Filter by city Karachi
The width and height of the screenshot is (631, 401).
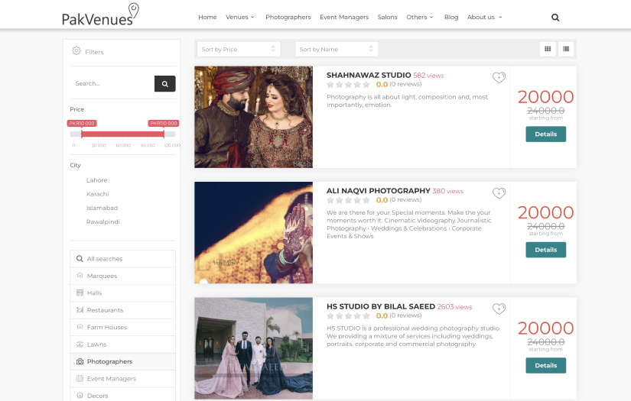pyautogui.click(x=97, y=194)
